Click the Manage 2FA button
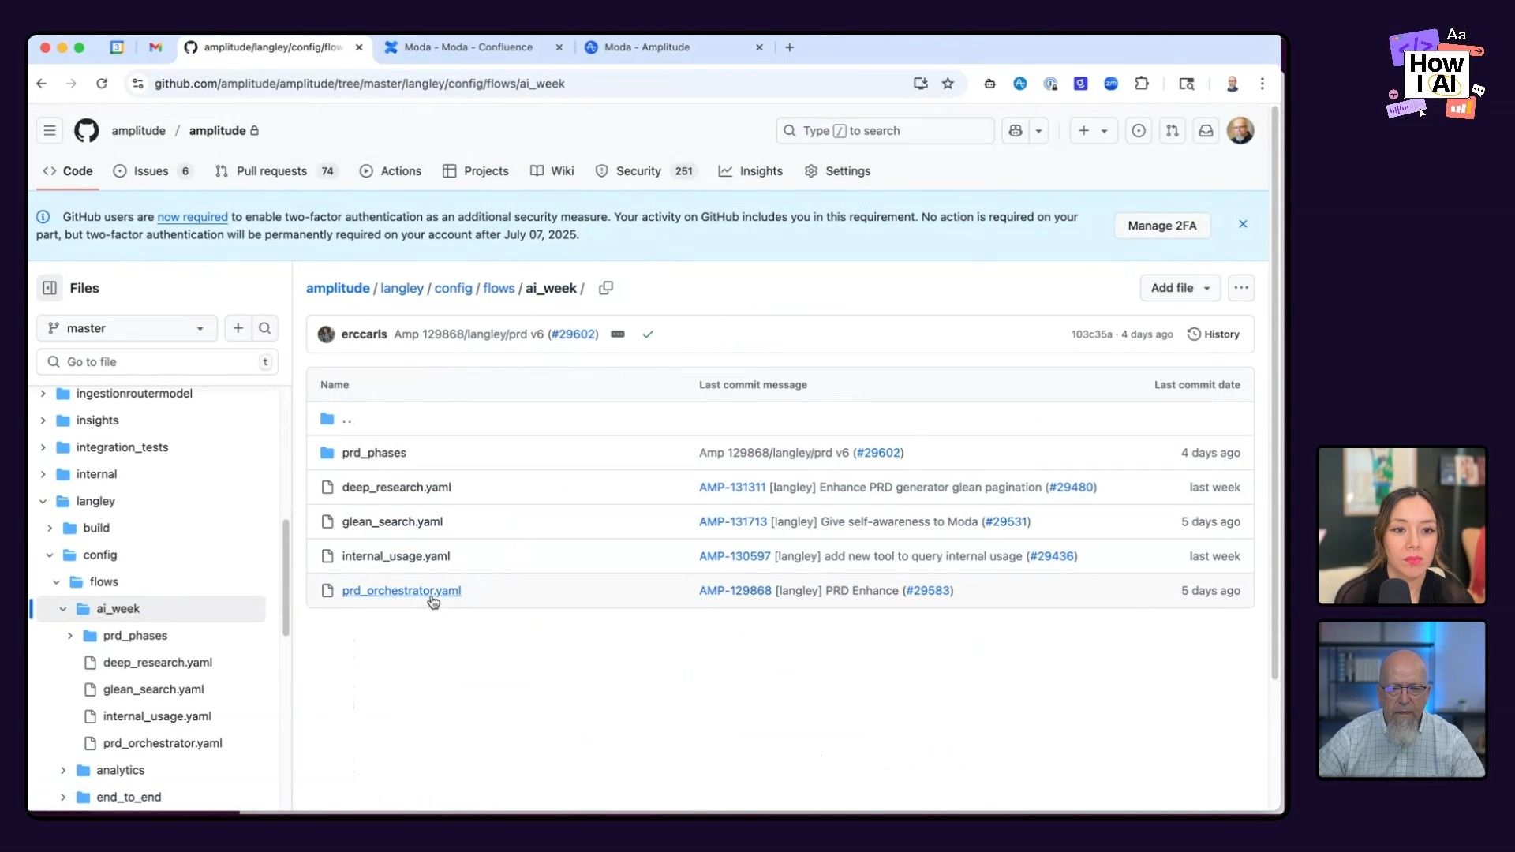The width and height of the screenshot is (1515, 852). tap(1161, 226)
